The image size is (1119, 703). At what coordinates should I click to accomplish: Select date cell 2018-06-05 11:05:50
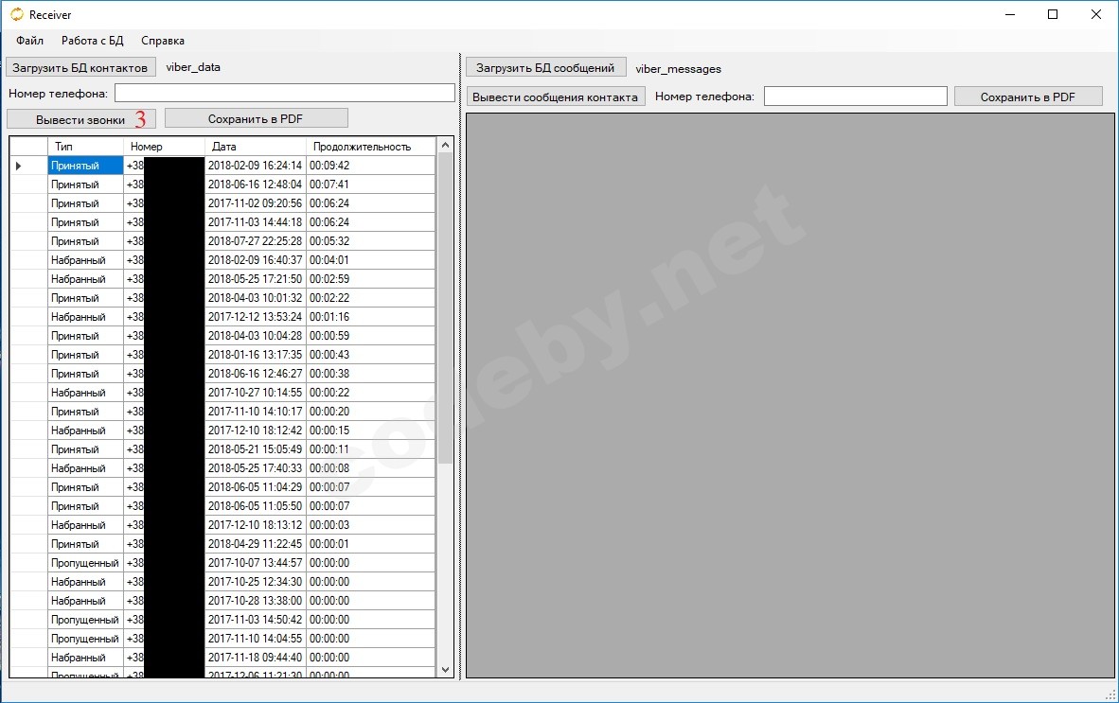256,506
